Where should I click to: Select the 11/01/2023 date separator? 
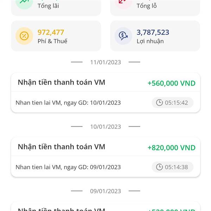105,62
